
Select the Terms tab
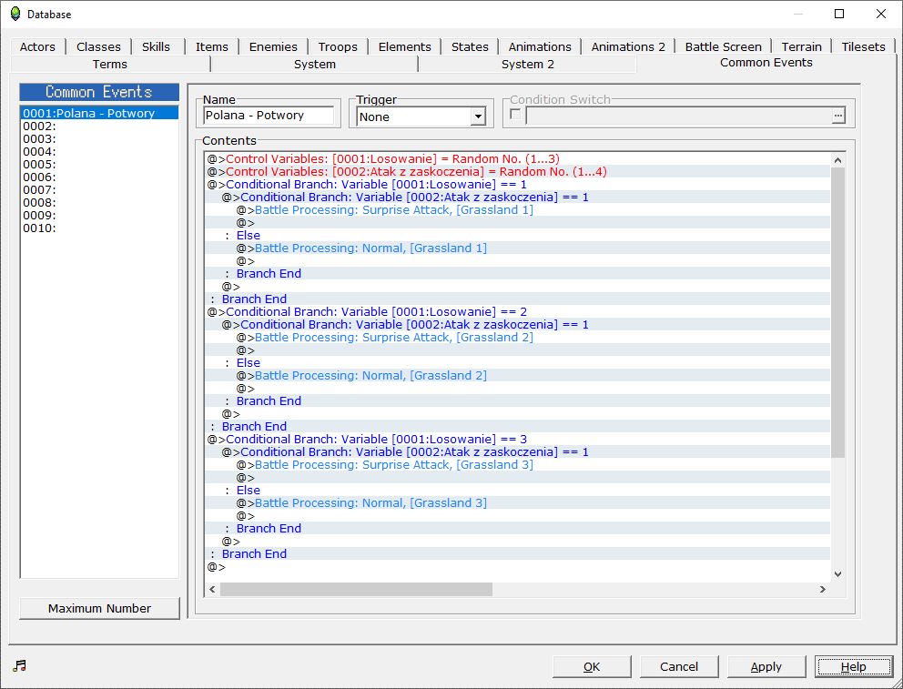109,64
